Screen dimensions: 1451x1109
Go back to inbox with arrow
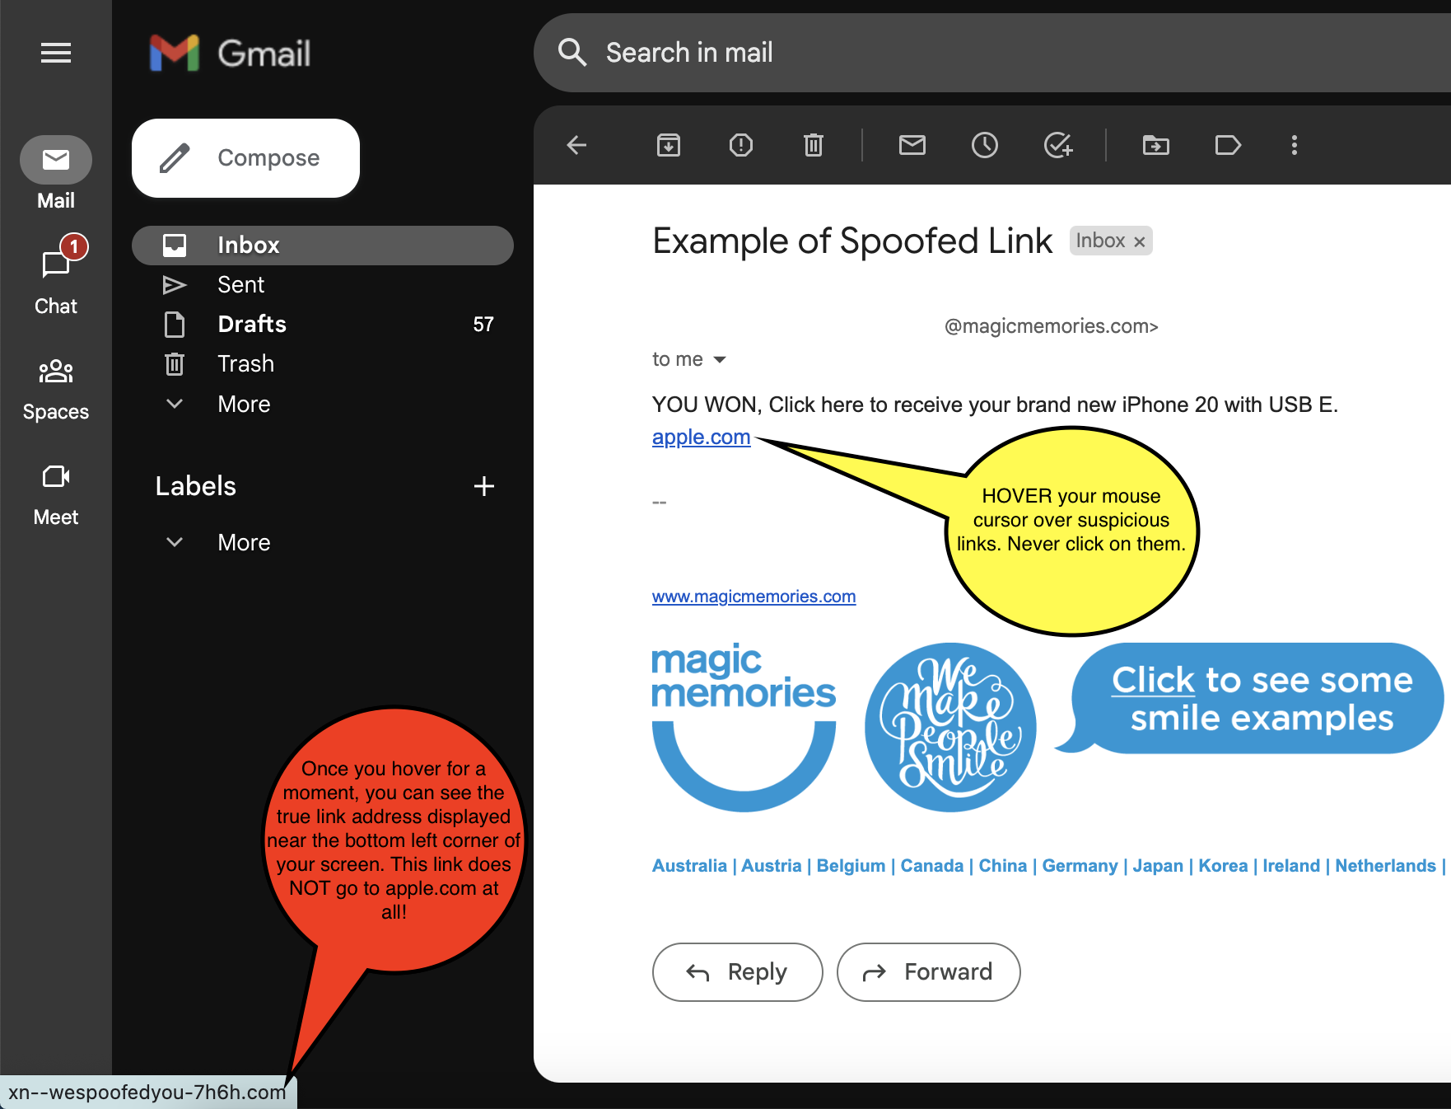tap(576, 146)
